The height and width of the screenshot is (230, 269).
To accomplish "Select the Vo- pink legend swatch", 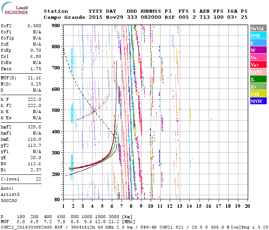I will (x=258, y=58).
